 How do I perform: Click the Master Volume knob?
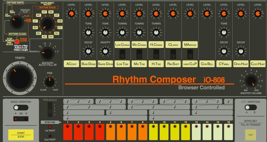[251, 81]
